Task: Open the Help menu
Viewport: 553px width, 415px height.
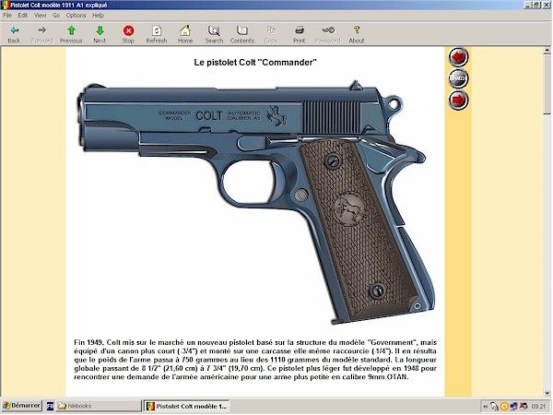Action: [x=98, y=15]
